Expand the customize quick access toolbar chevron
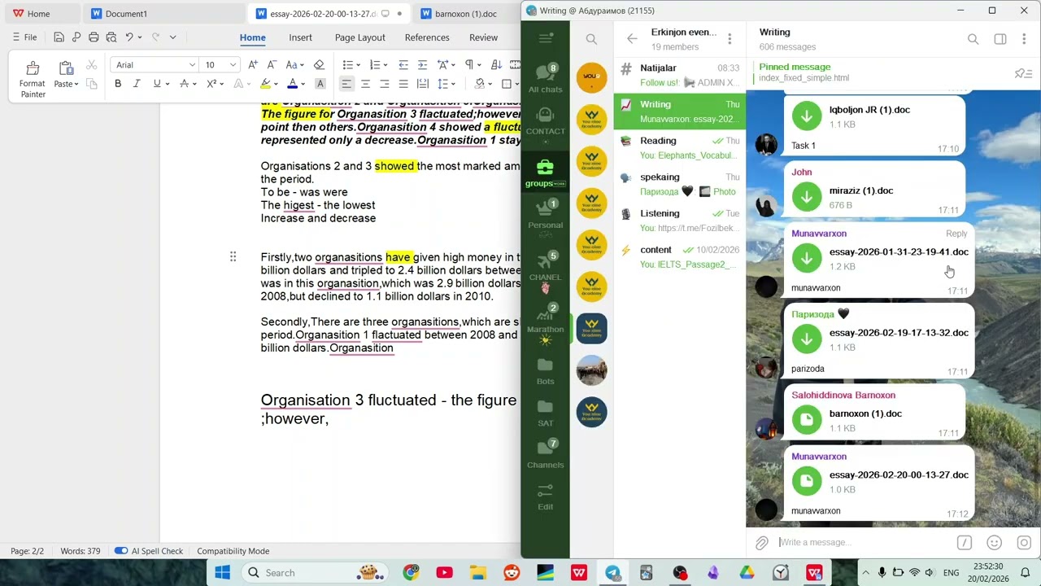The height and width of the screenshot is (586, 1041). pos(172,37)
